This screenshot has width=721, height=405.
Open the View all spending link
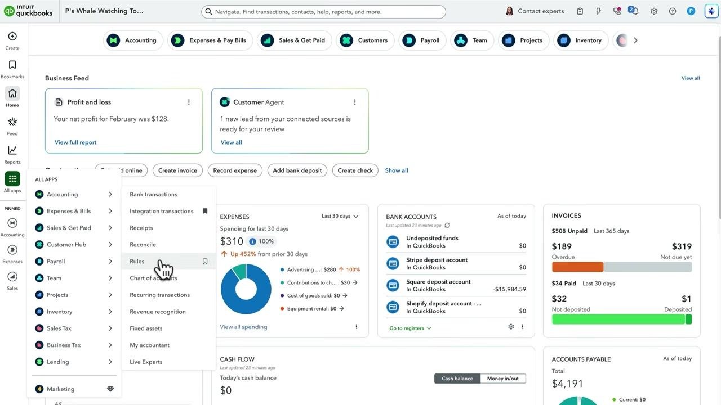(x=243, y=327)
